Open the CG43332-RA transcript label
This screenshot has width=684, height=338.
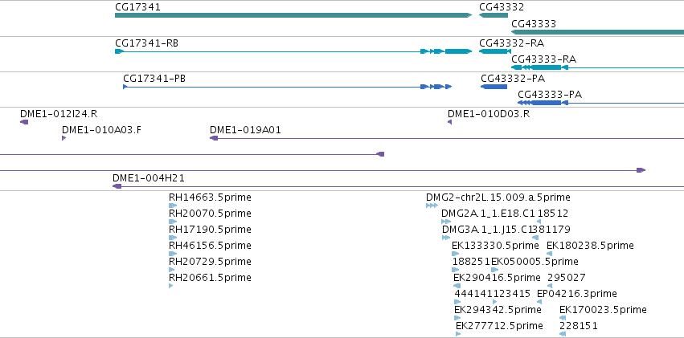coord(511,43)
